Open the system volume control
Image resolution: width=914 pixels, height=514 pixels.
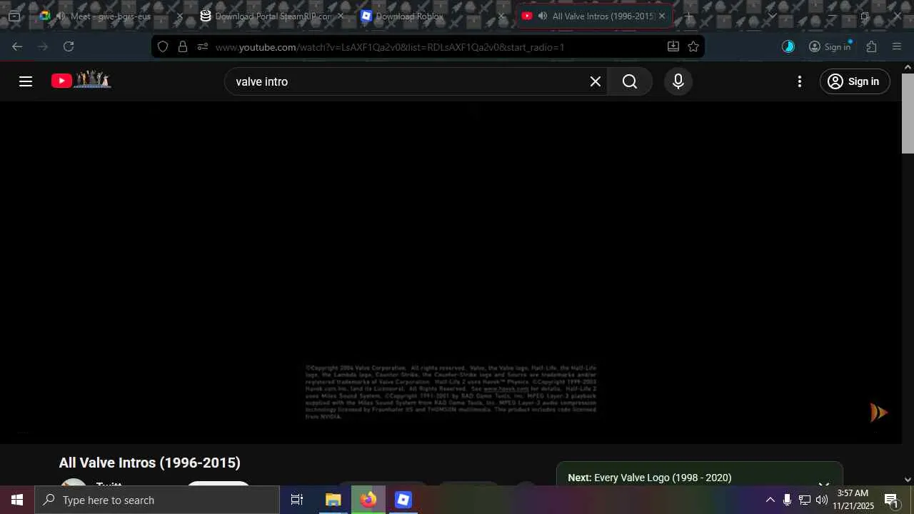(821, 500)
